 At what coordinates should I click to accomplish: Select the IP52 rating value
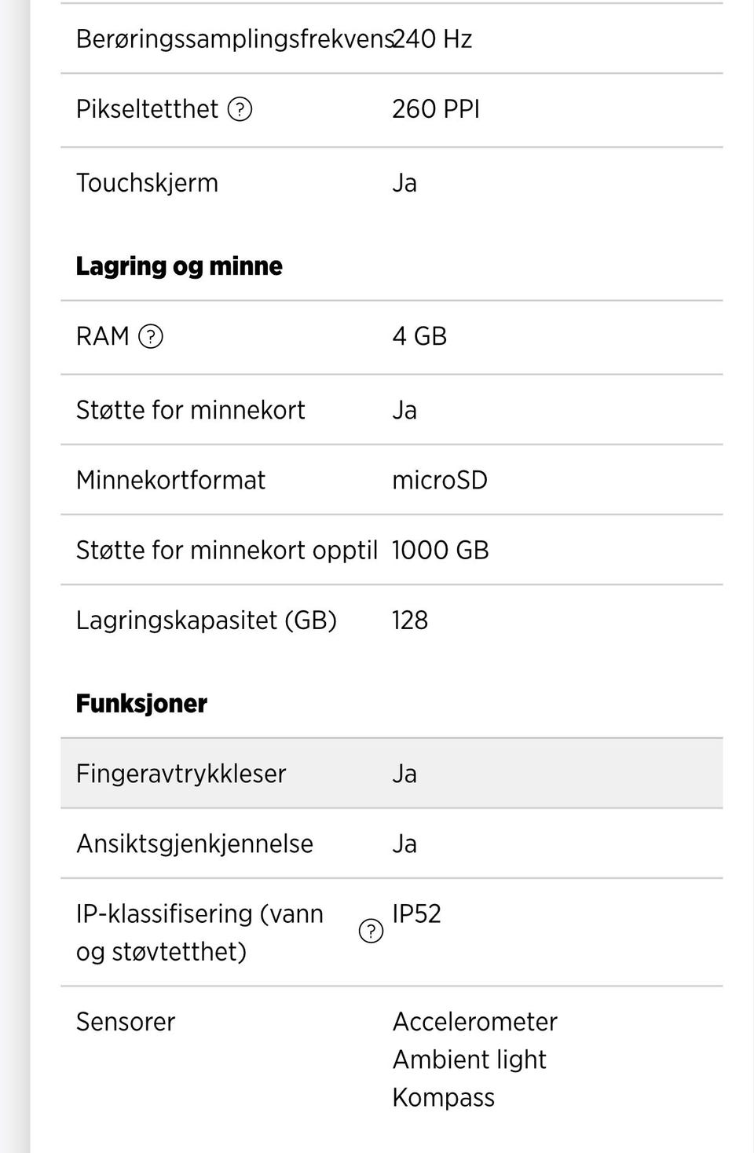[x=416, y=914]
